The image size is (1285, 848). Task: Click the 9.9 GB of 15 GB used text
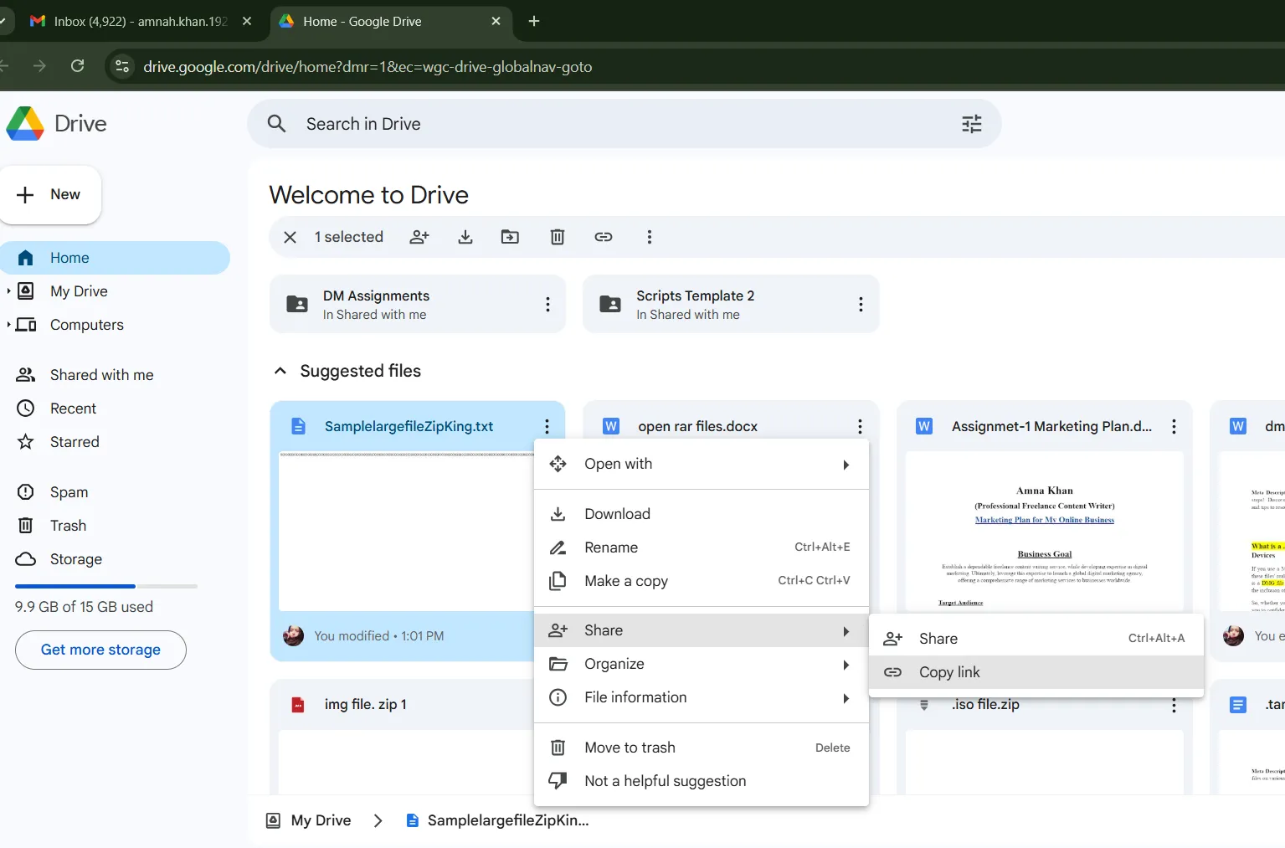pyautogui.click(x=84, y=607)
